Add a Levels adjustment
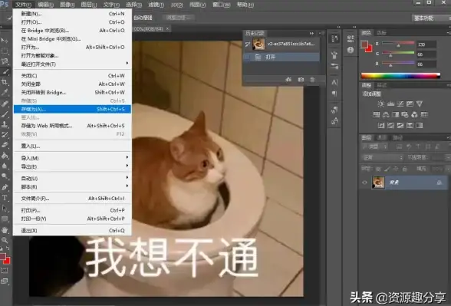Image resolution: width=451 pixels, height=306 pixels. (x=390, y=104)
